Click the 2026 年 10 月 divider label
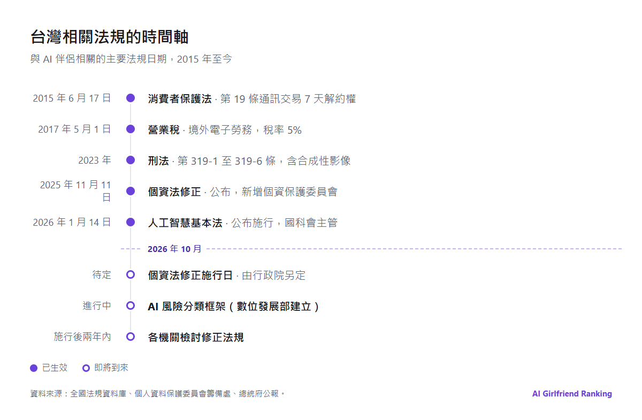 coord(175,249)
